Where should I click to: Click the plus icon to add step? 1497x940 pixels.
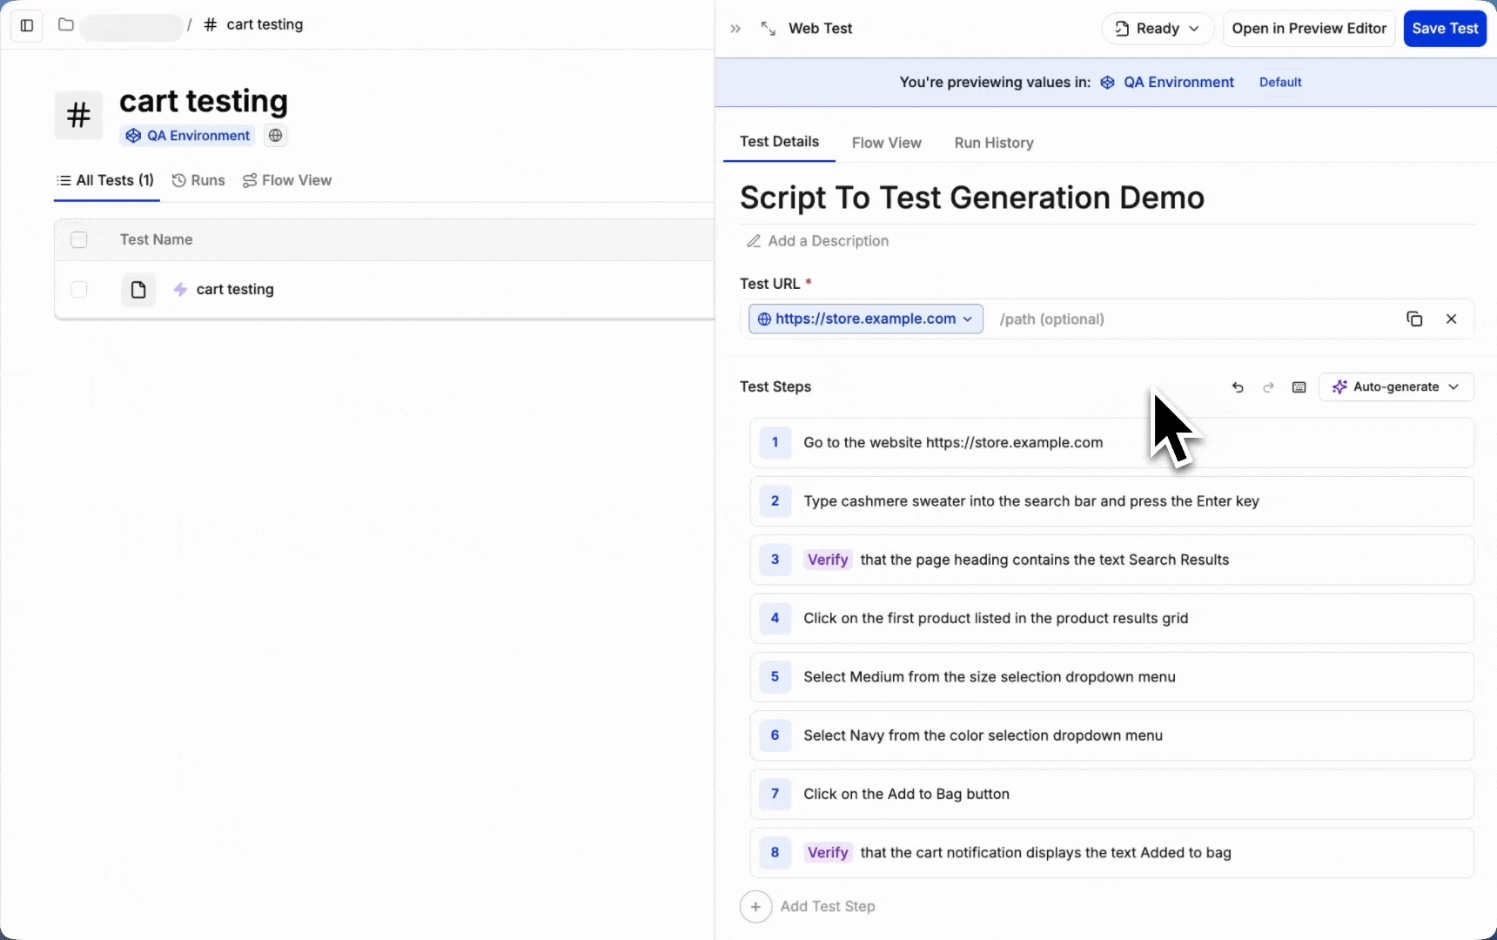755,907
